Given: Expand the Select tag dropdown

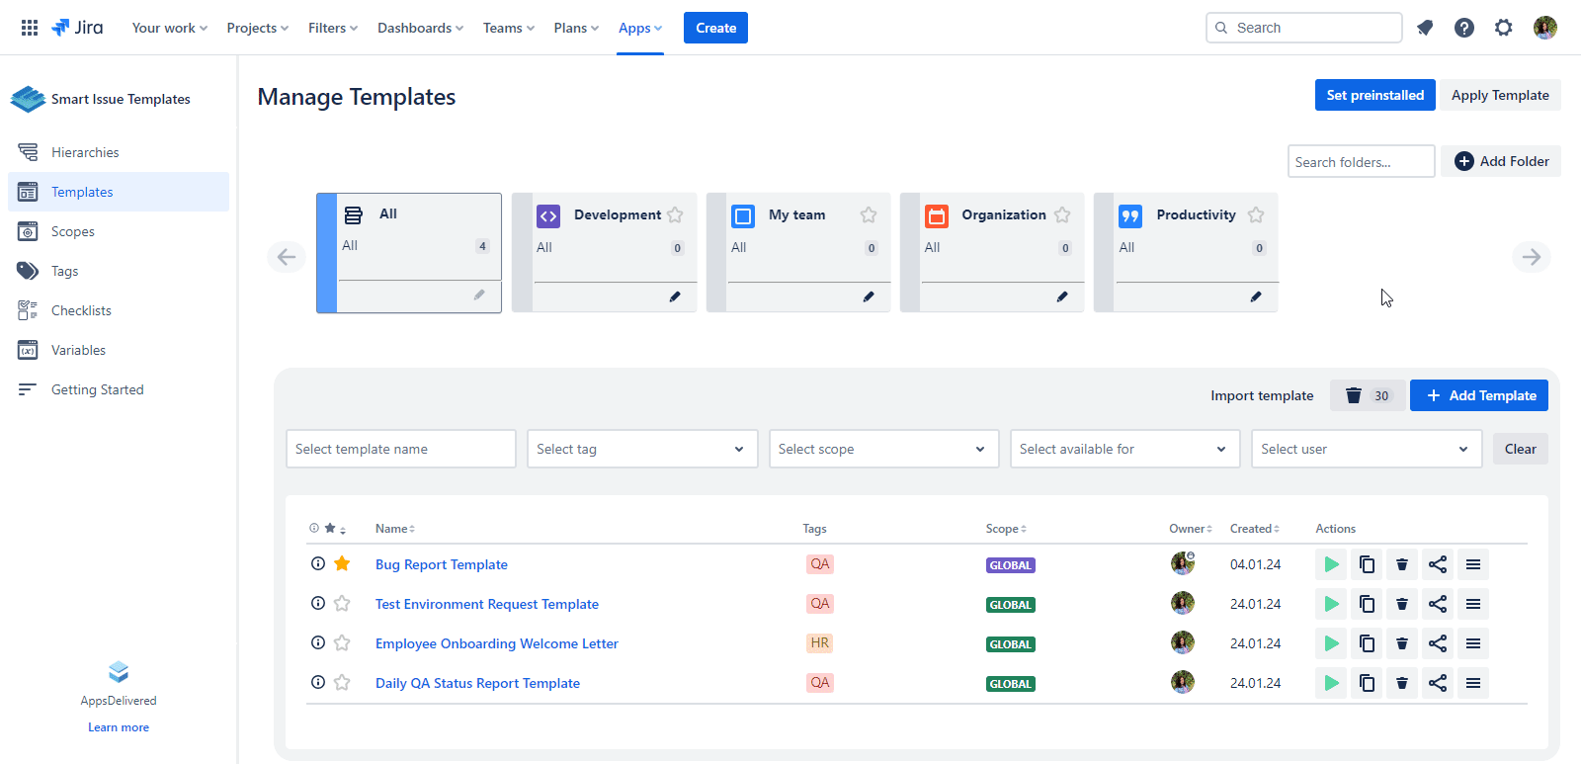Looking at the screenshot, I should click(x=641, y=449).
